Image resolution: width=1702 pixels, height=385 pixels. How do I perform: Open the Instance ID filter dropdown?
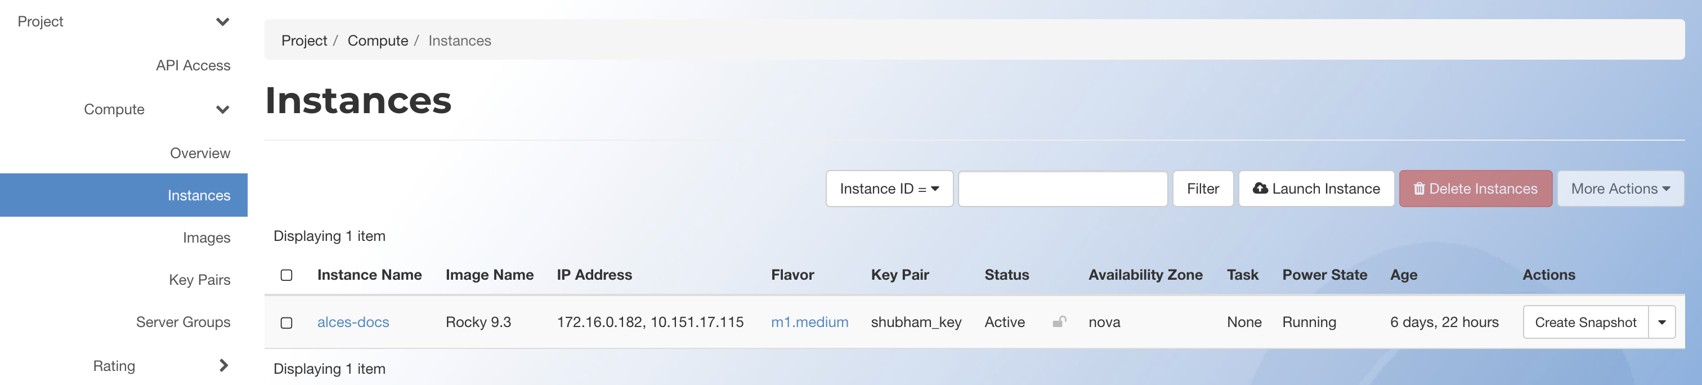tap(889, 189)
